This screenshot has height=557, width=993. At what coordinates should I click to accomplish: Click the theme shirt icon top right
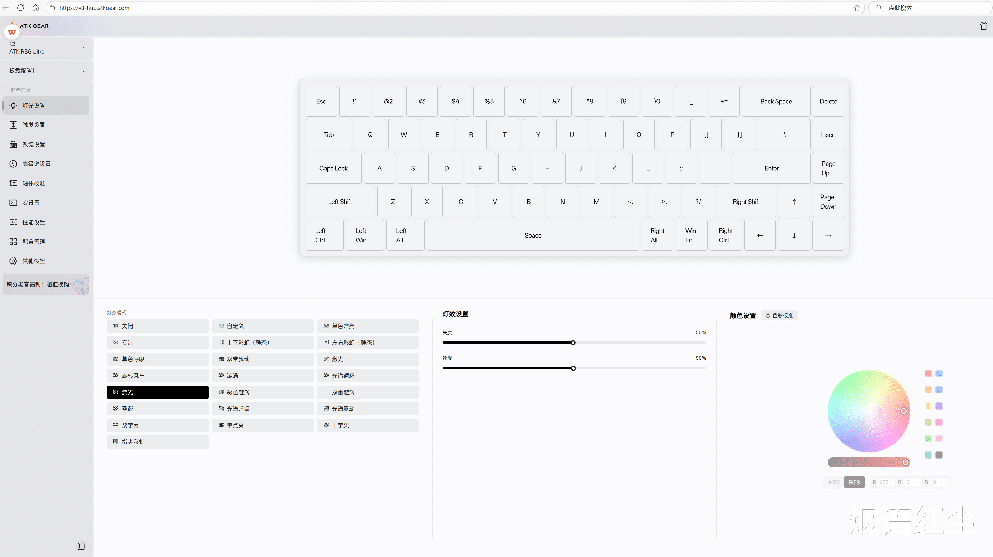coord(983,26)
